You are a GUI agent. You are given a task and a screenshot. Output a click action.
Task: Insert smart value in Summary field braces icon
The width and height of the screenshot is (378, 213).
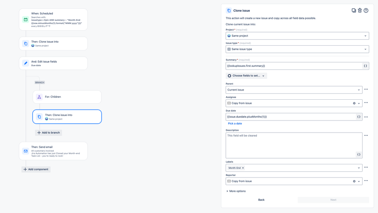[365, 66]
